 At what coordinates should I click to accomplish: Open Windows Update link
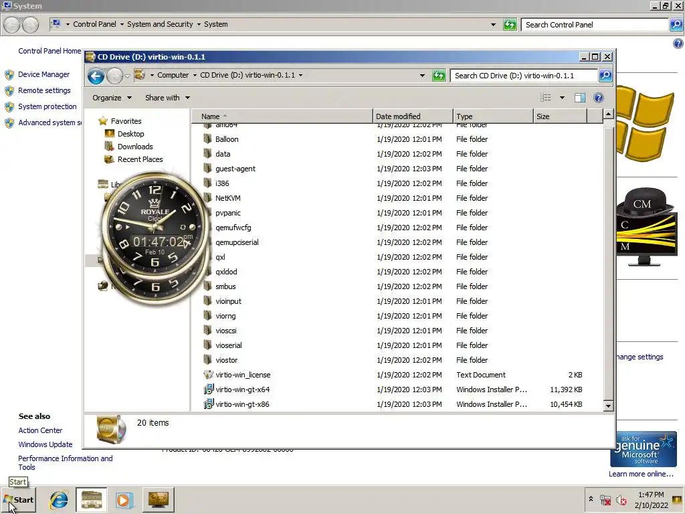click(45, 444)
